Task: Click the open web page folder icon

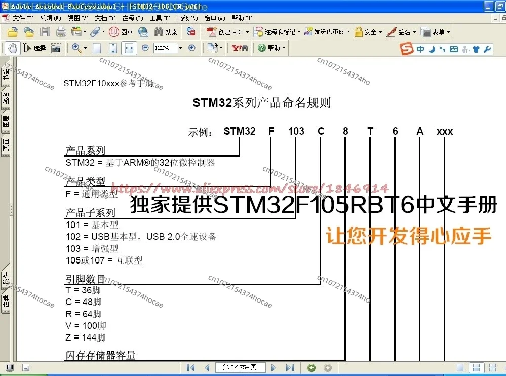Action: point(29,32)
